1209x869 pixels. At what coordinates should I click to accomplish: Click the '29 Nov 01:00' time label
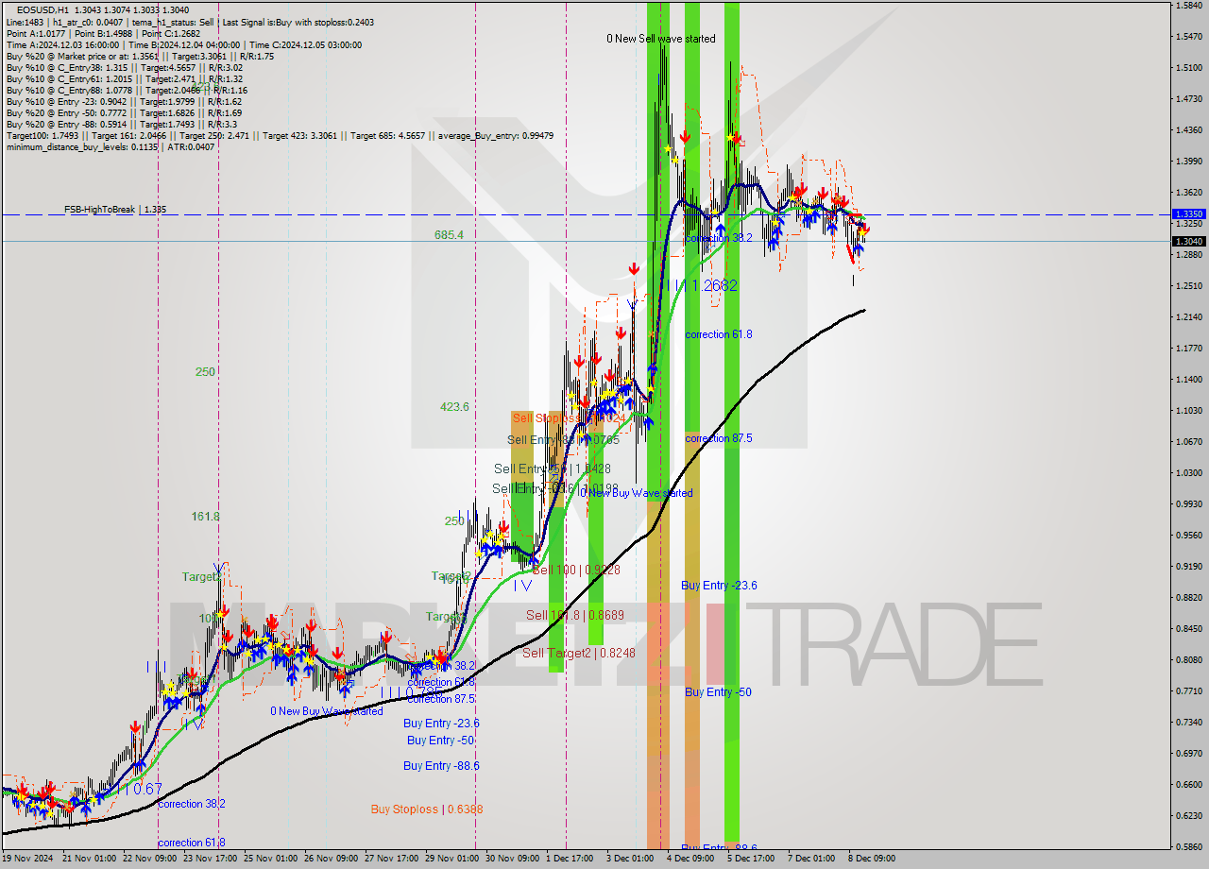point(452,859)
